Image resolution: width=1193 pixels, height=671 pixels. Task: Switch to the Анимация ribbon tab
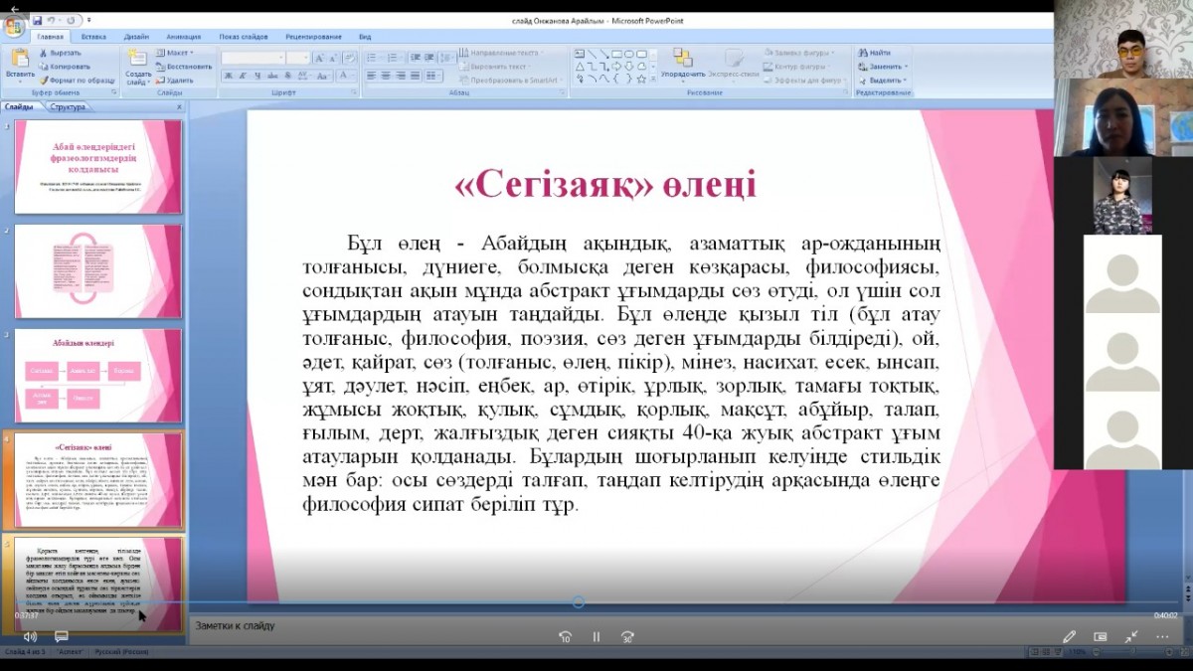[x=183, y=37]
